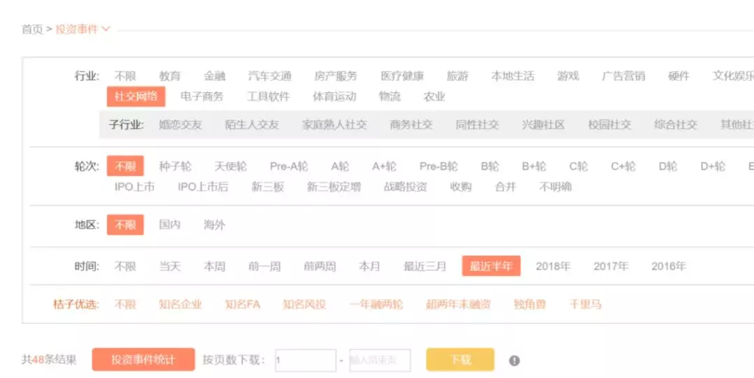Viewport: 754px width, 378px height.
Task: Filter round by 战略投资
Action: 406,187
